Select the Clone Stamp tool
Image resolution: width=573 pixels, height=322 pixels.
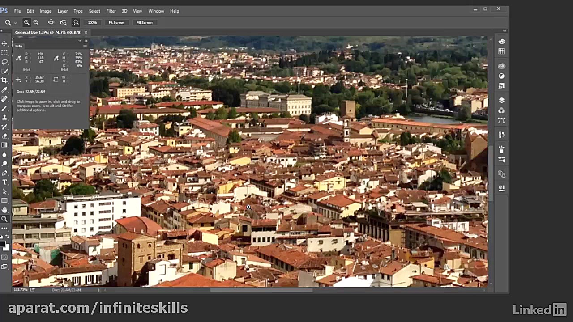point(4,118)
